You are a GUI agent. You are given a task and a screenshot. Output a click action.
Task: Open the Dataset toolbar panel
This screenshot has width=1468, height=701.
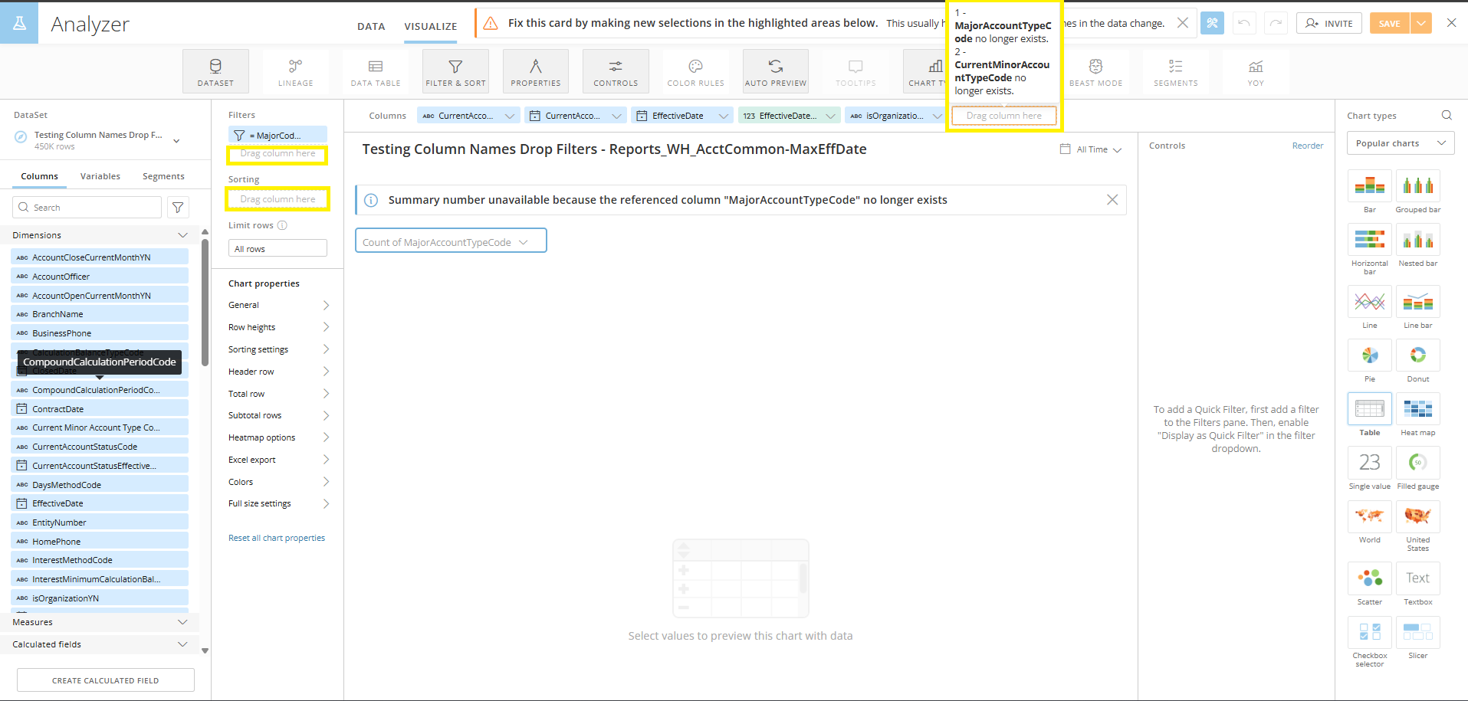[x=215, y=71]
